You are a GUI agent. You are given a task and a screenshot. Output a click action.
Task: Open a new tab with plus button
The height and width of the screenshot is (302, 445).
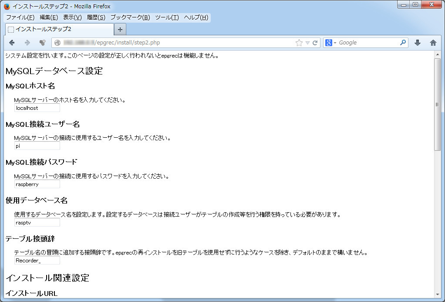[x=120, y=29]
